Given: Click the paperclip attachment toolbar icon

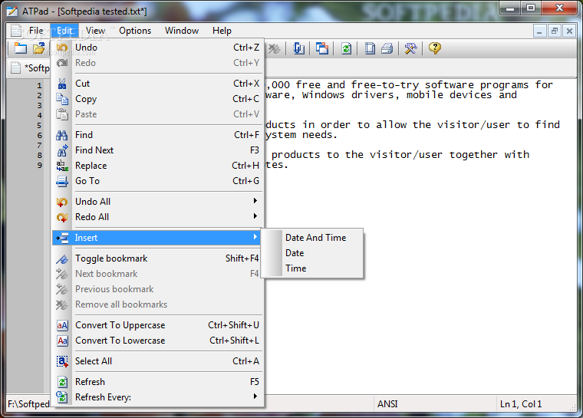Looking at the screenshot, I should point(298,48).
